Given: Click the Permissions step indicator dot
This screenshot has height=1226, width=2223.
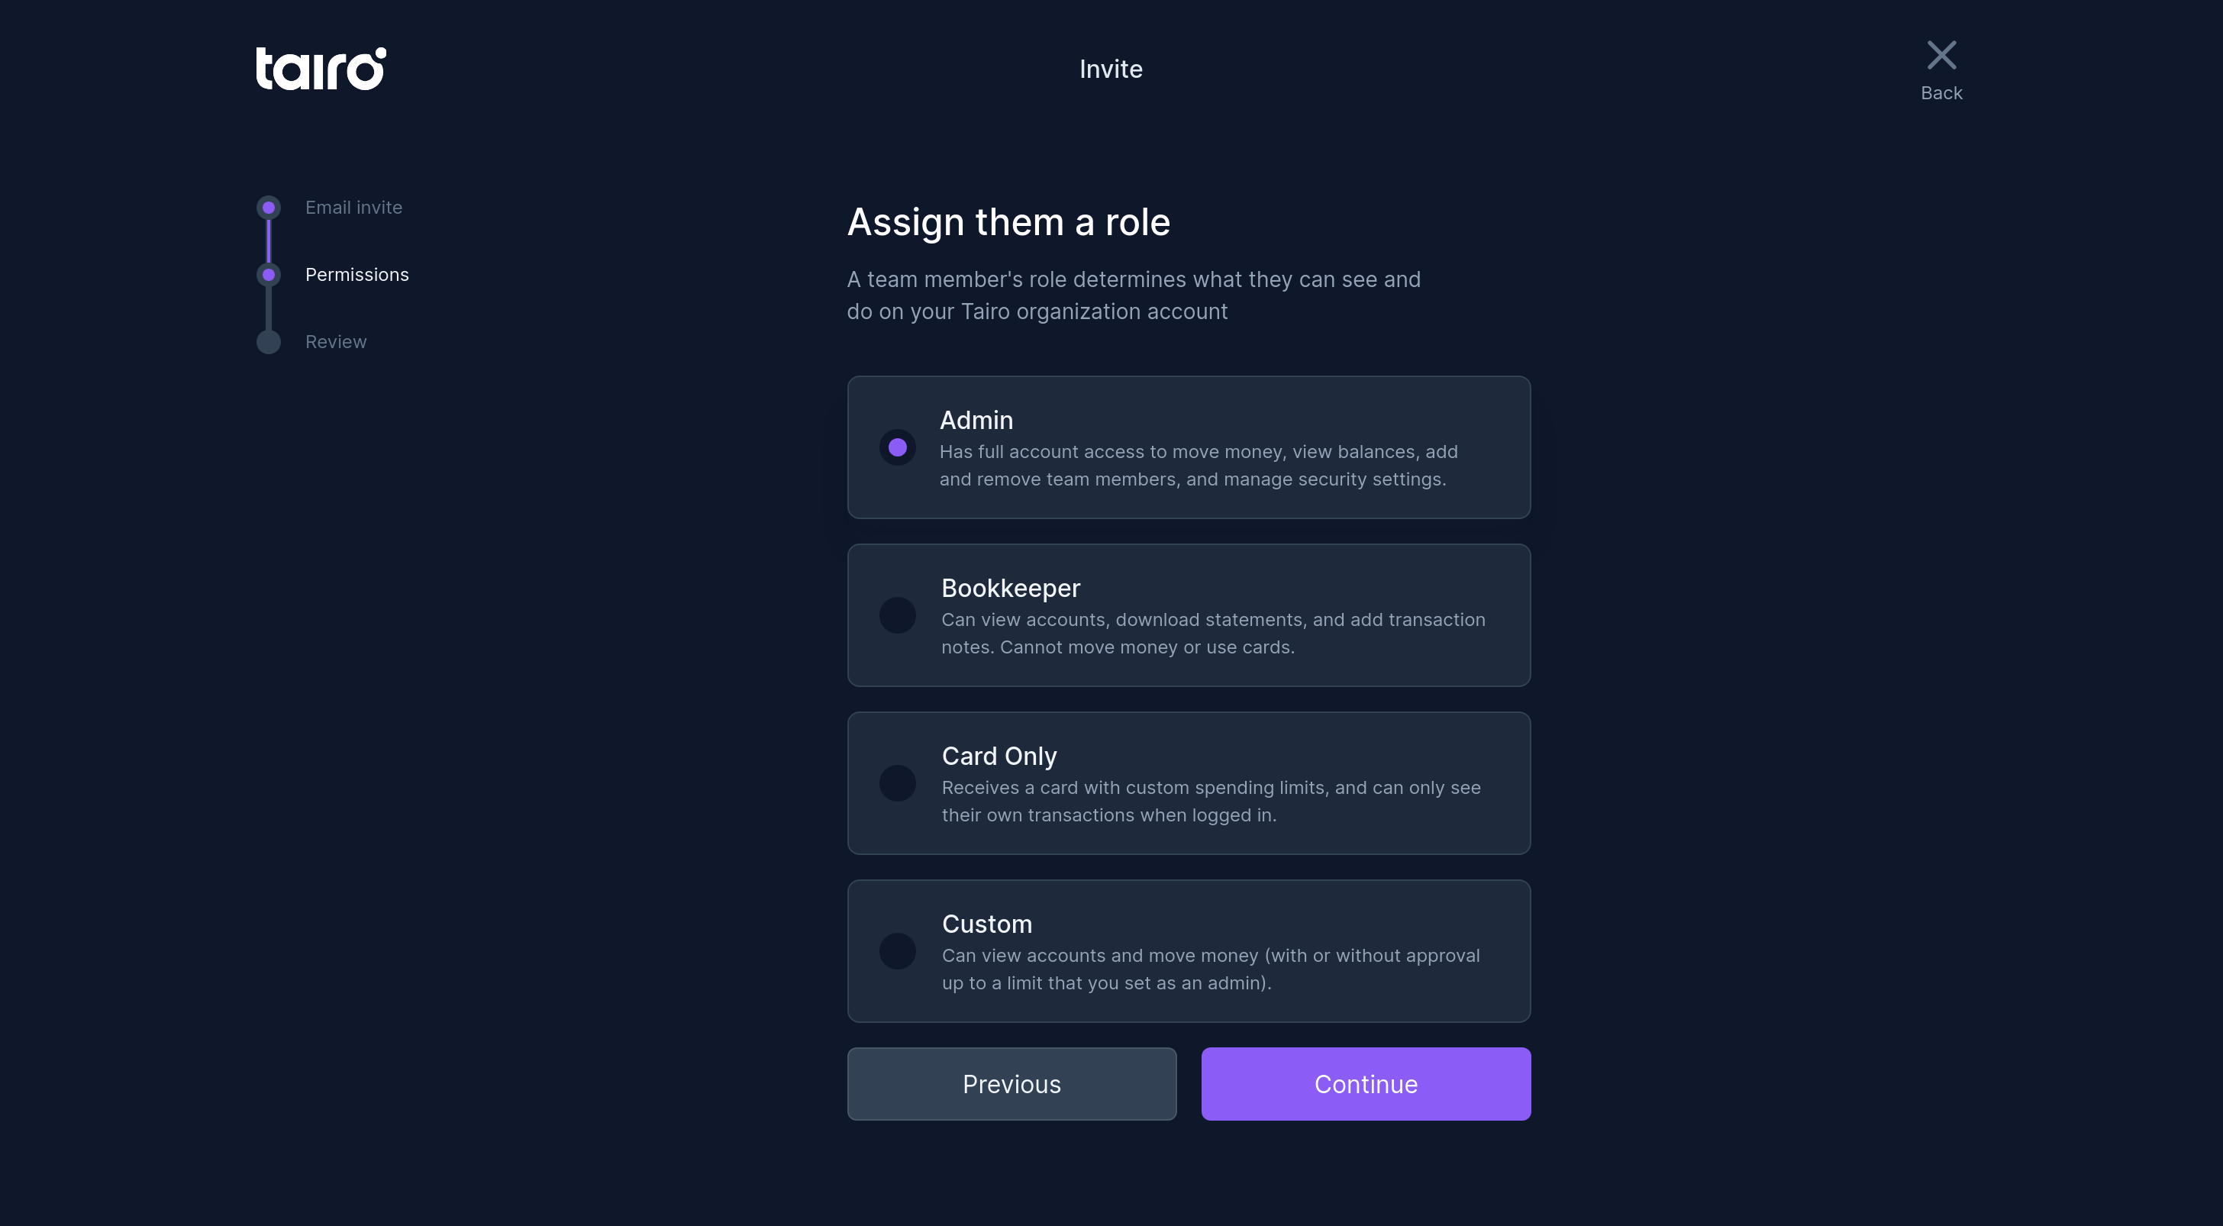Looking at the screenshot, I should point(269,274).
